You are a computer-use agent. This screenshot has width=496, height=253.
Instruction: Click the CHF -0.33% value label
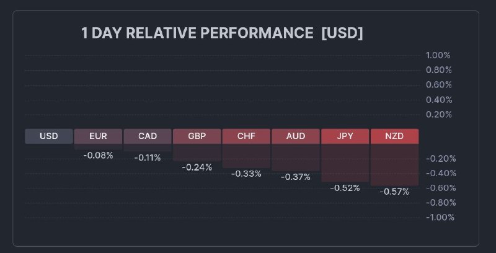click(246, 174)
